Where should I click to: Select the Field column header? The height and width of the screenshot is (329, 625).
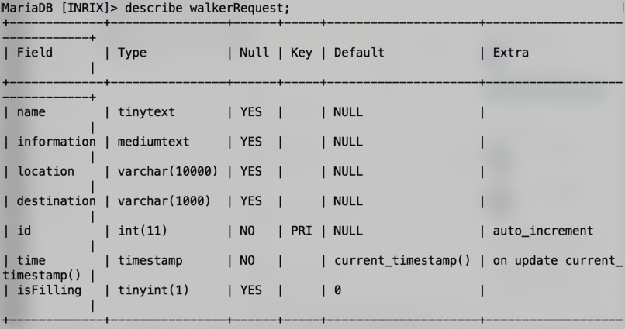coord(34,53)
